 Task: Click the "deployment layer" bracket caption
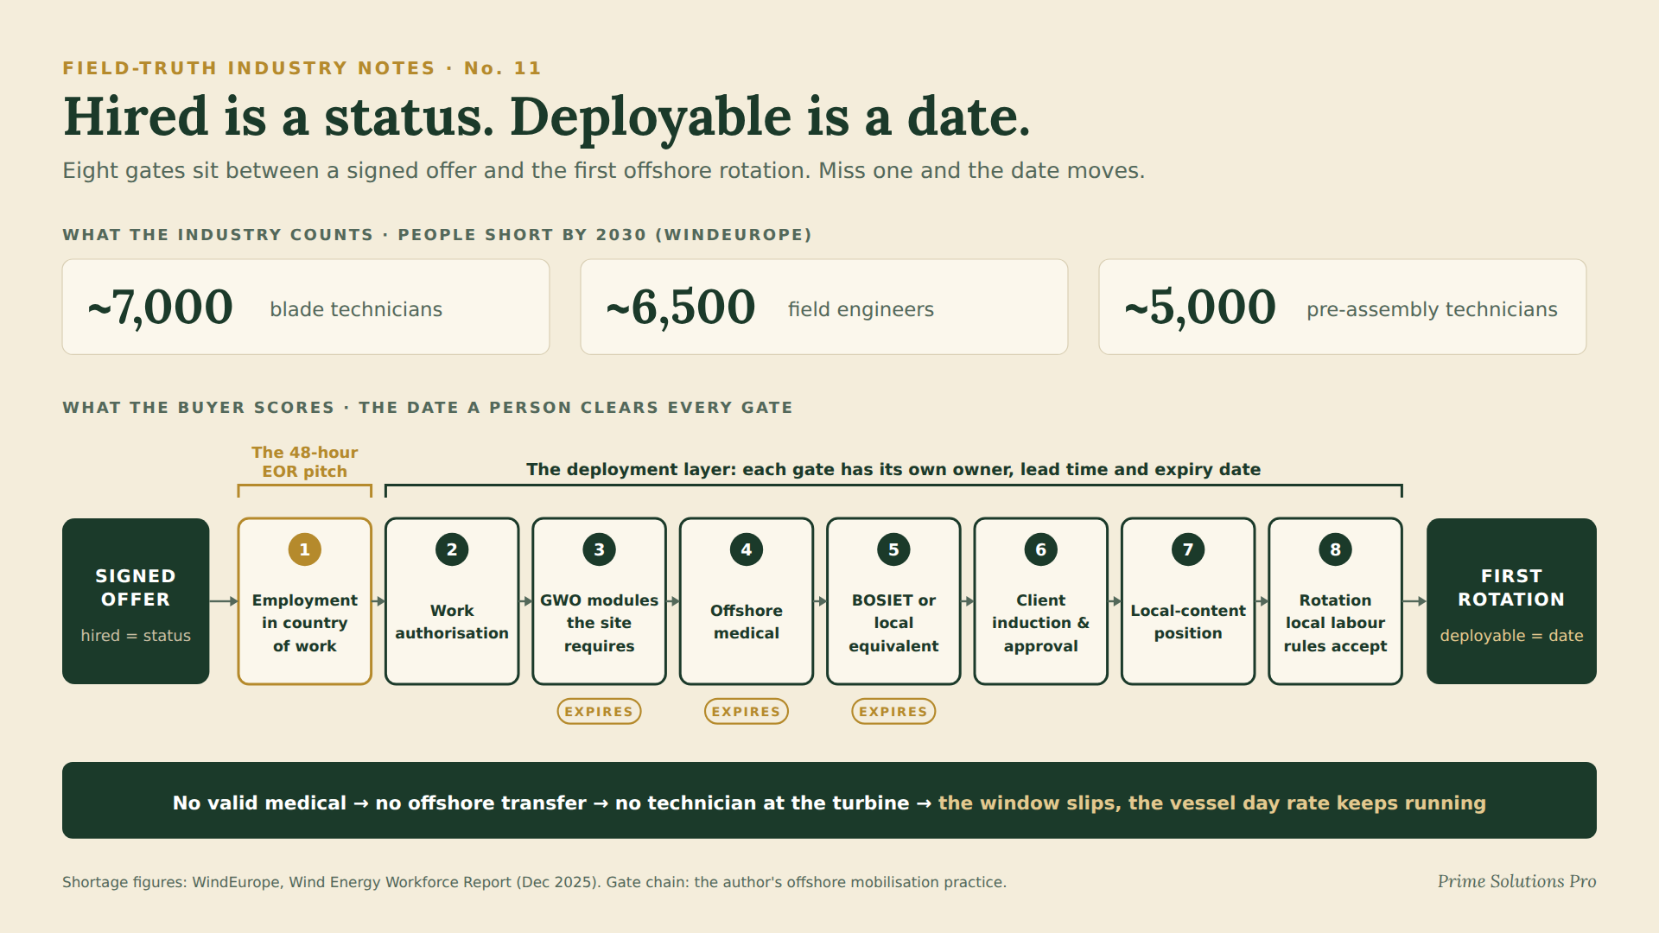(893, 469)
